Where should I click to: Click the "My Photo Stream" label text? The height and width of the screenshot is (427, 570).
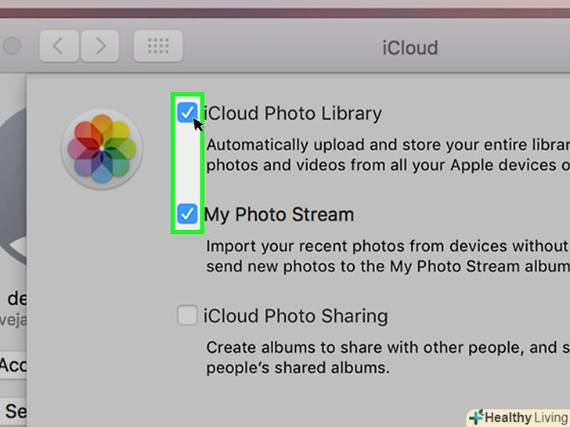[x=279, y=214]
